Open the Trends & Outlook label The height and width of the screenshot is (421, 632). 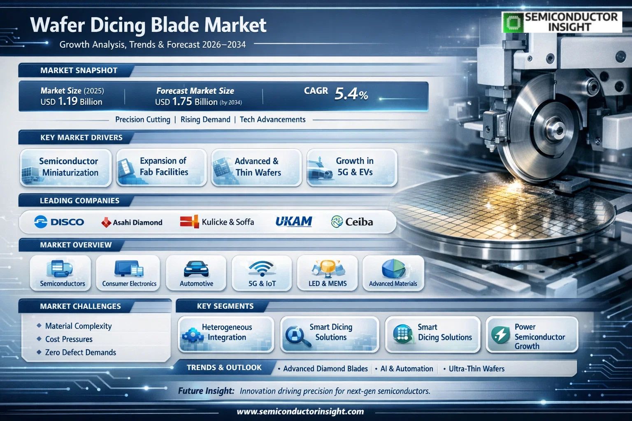224,368
